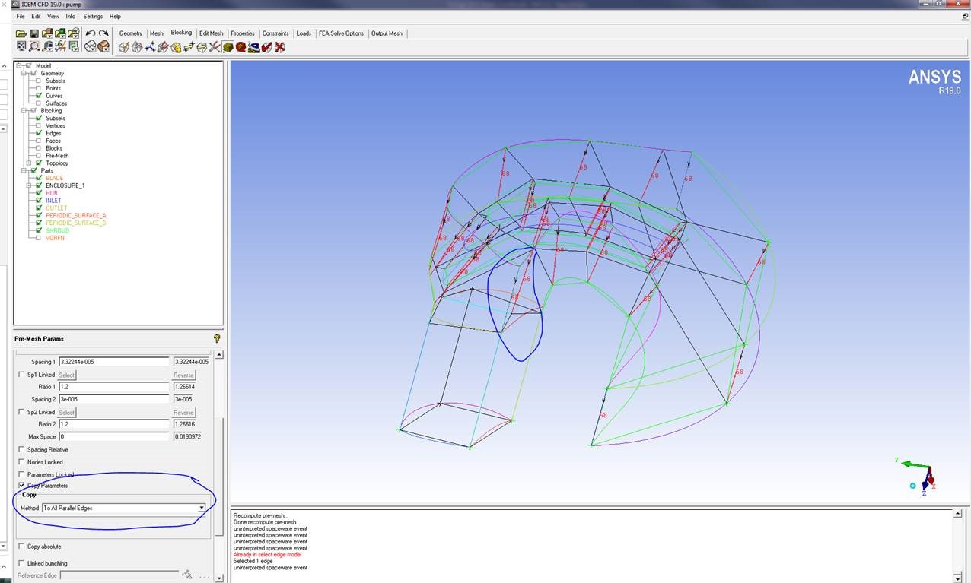Select the Edit Edge tool
Viewport: 971px width, 583px height.
coord(215,47)
